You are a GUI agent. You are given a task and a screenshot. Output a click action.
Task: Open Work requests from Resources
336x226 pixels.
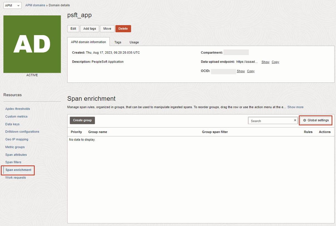tap(15, 177)
